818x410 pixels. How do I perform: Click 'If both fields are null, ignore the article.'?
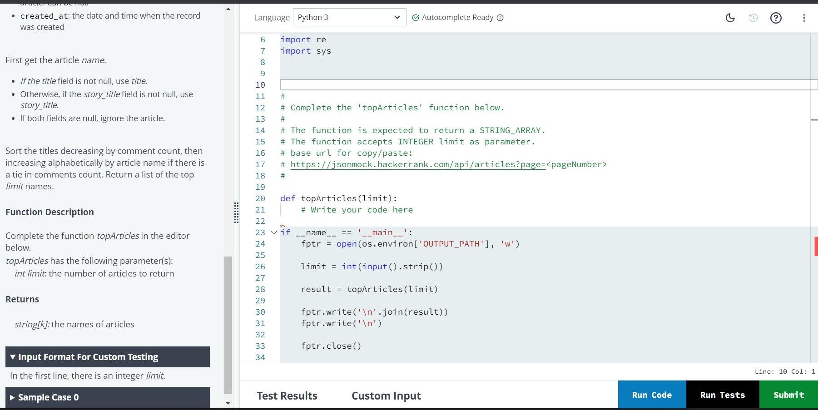pyautogui.click(x=93, y=118)
